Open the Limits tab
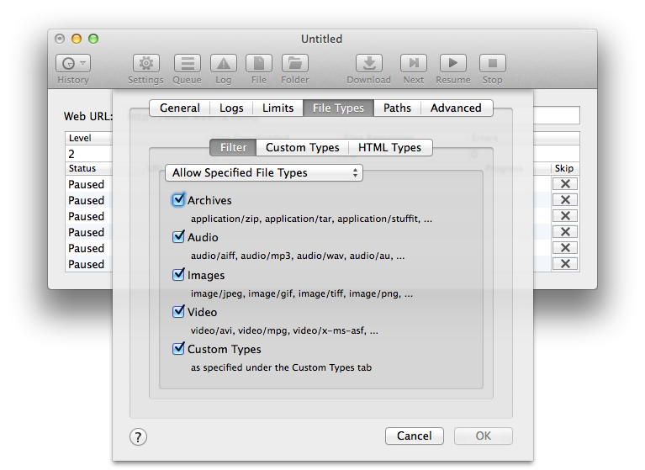The height and width of the screenshot is (470, 645). pyautogui.click(x=278, y=108)
